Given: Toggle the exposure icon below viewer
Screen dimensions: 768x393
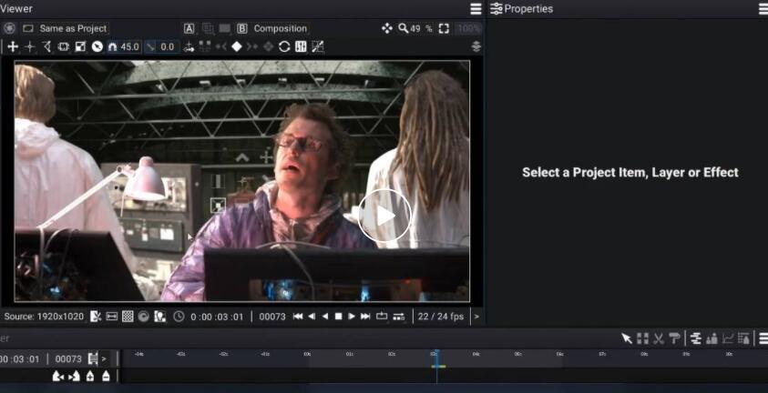Looking at the screenshot, I should point(160,317).
